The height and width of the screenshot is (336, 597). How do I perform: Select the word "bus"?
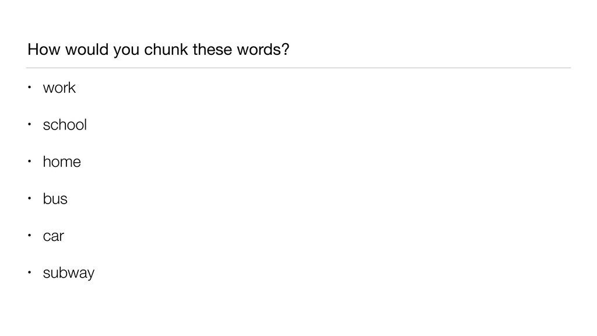(55, 199)
